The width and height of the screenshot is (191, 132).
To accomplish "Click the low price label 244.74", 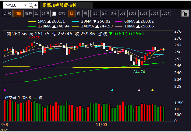I will click(x=139, y=72).
